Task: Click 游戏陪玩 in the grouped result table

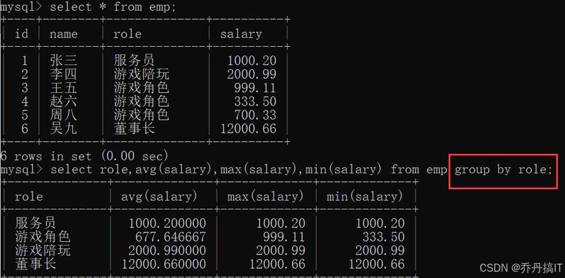Action: [x=42, y=250]
